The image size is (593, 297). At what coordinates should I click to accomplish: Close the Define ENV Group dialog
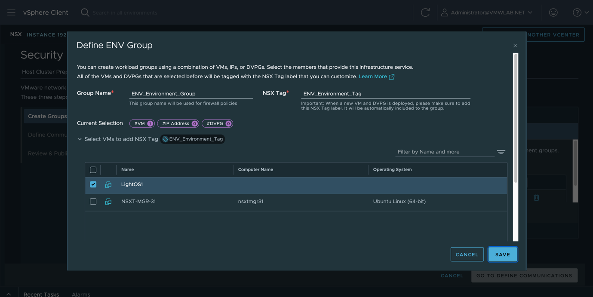(515, 46)
